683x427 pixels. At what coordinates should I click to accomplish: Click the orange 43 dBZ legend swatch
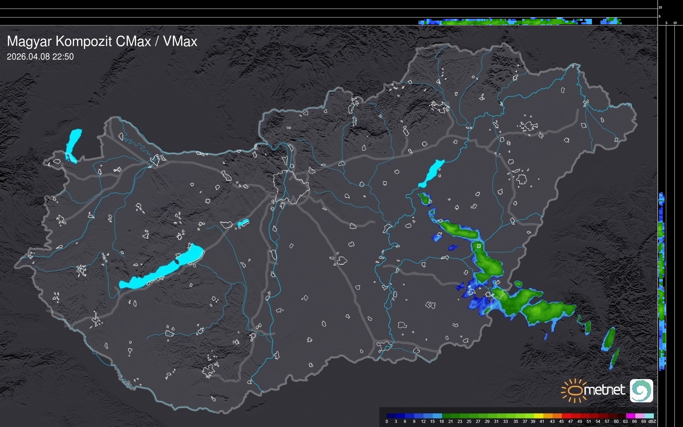[556, 416]
